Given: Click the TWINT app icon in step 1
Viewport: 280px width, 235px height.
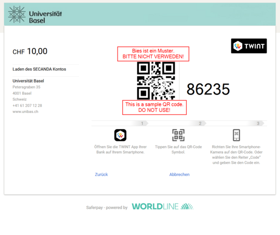Looking at the screenshot, I should coord(120,135).
